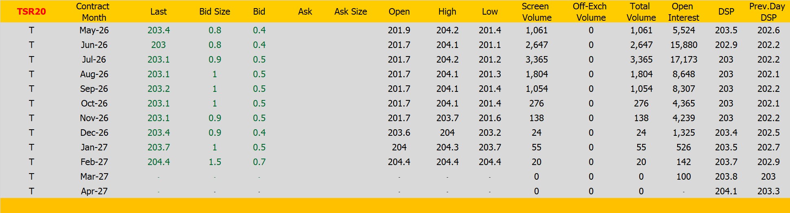
Task: Select the Bid Size column header
Action: coord(215,12)
